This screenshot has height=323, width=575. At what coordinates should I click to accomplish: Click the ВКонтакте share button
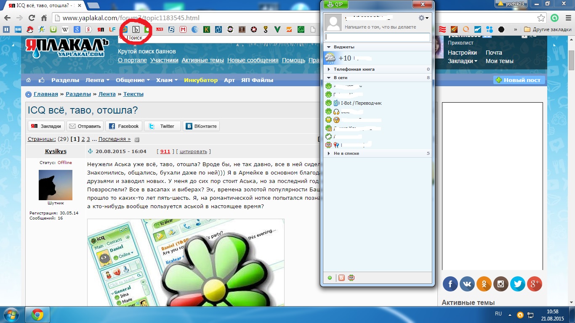coord(201,126)
